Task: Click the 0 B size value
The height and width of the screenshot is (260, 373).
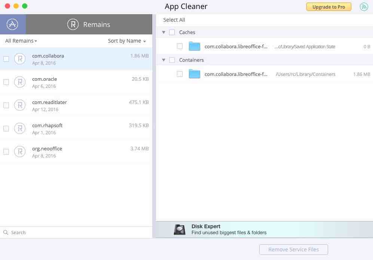Action: click(367, 47)
